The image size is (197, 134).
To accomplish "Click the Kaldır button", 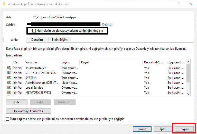I will pyautogui.click(x=41, y=102).
